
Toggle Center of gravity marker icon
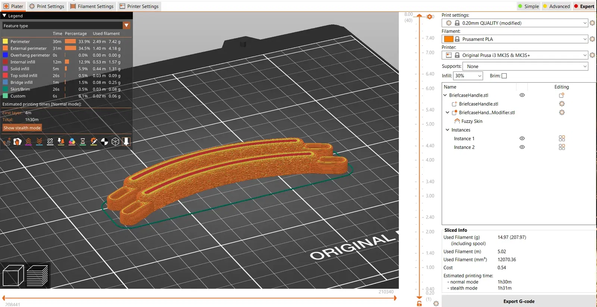click(104, 141)
